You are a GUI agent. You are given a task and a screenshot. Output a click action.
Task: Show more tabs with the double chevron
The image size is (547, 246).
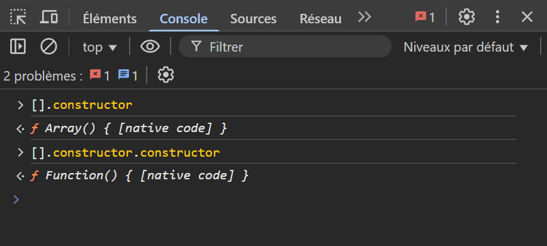click(x=364, y=17)
